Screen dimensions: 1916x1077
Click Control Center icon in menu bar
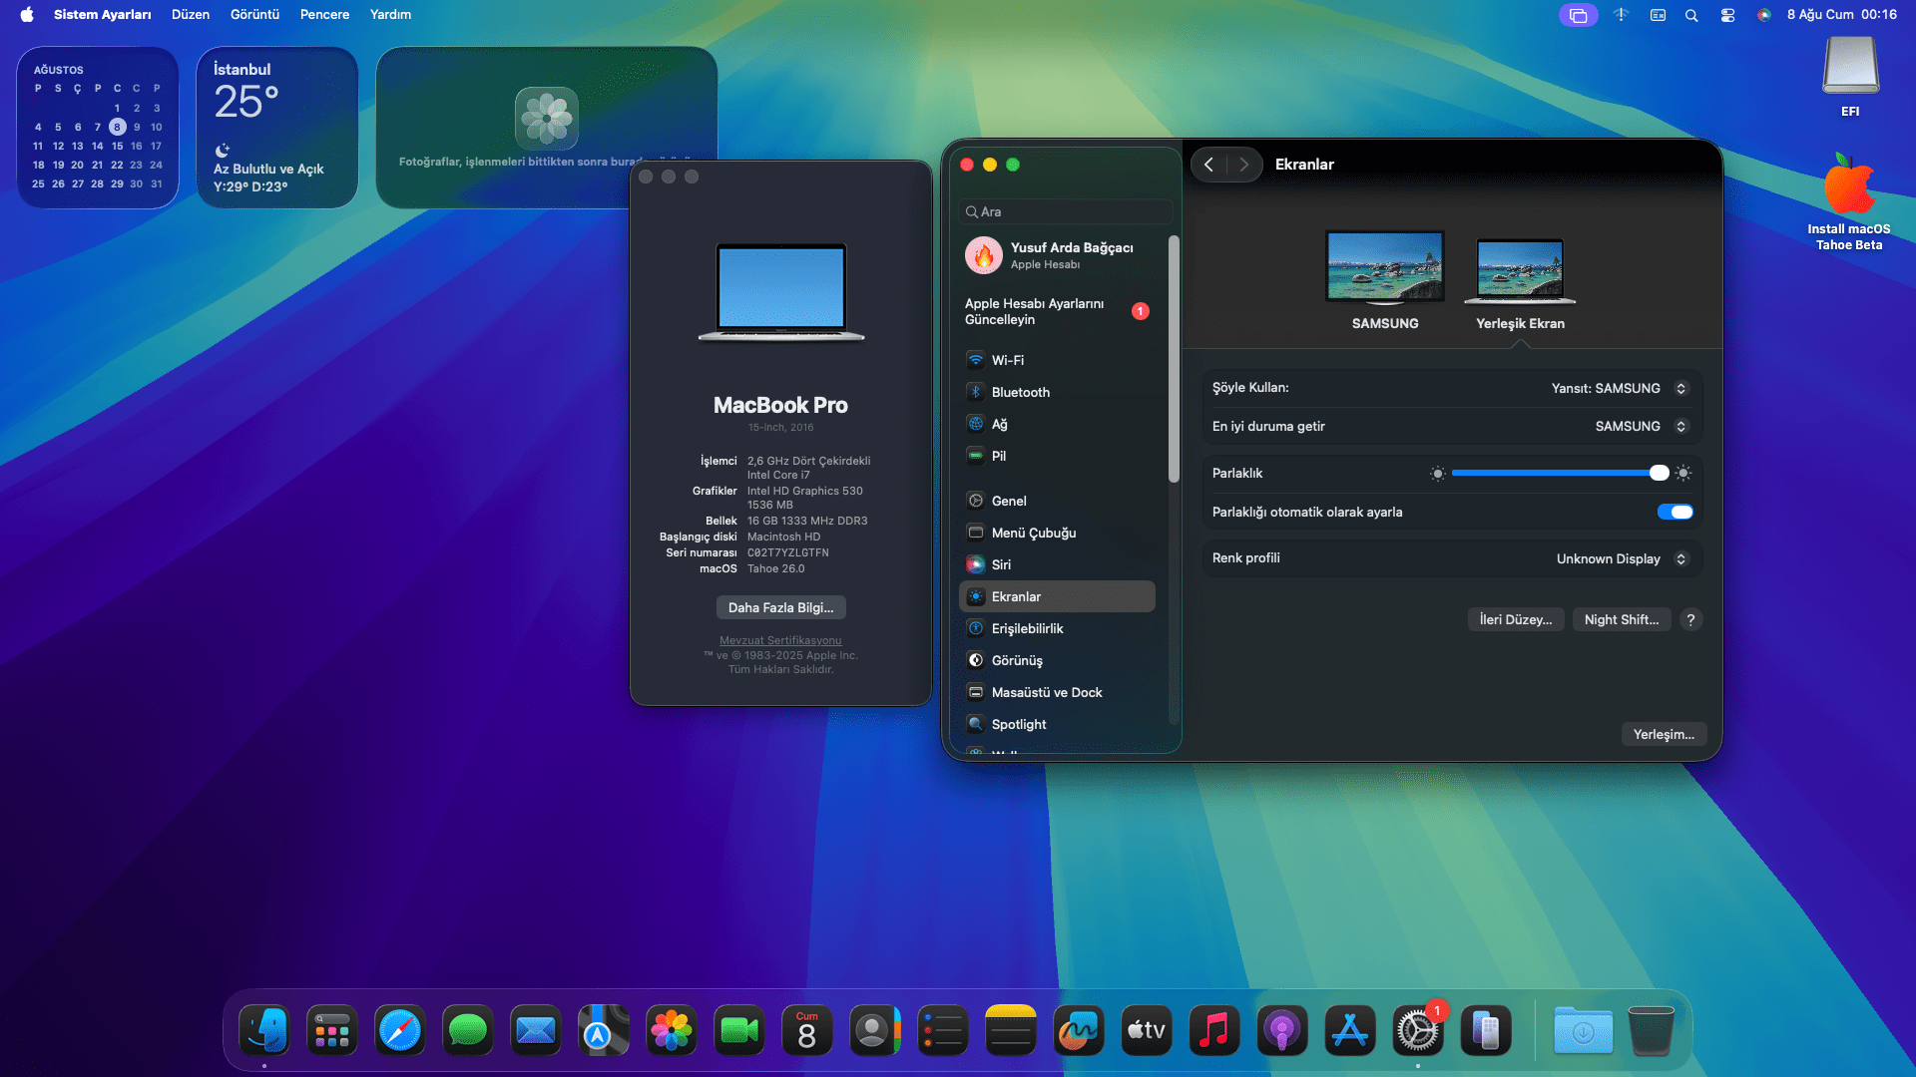tap(1727, 15)
